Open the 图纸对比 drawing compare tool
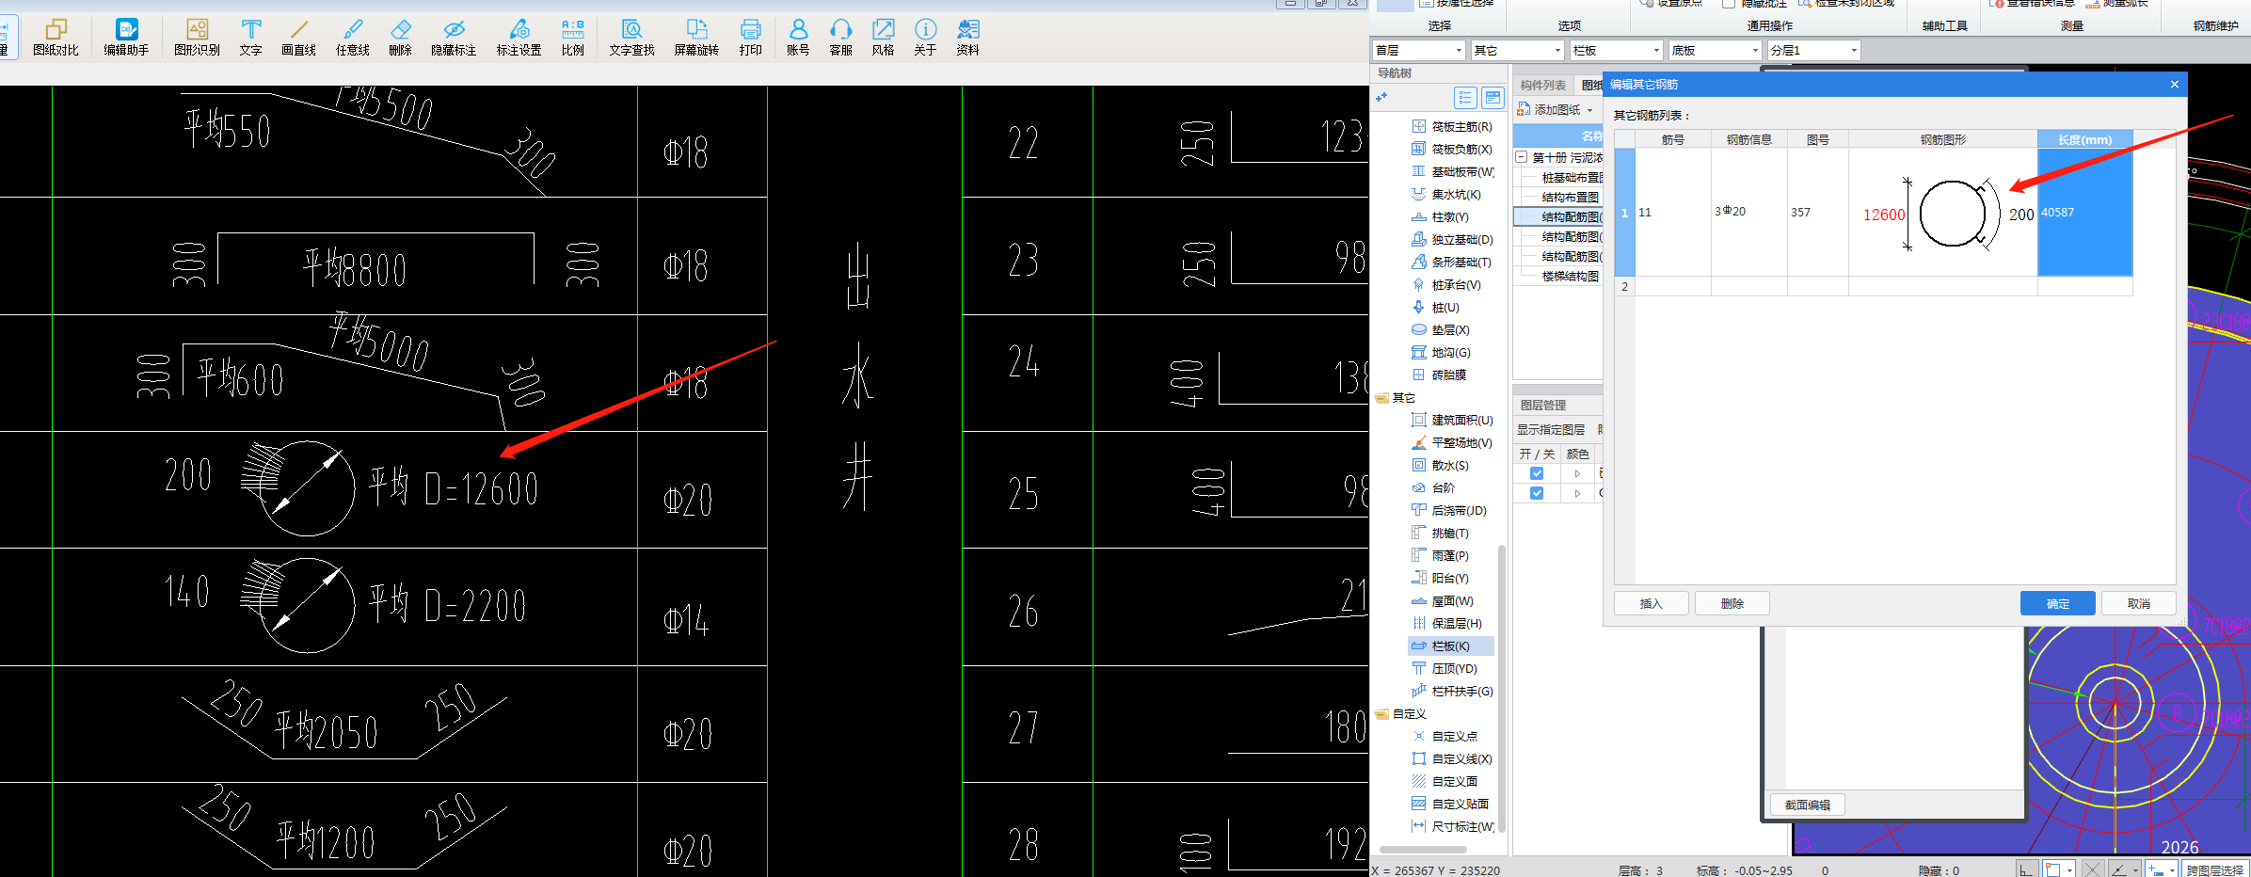2251x877 pixels. (x=56, y=38)
